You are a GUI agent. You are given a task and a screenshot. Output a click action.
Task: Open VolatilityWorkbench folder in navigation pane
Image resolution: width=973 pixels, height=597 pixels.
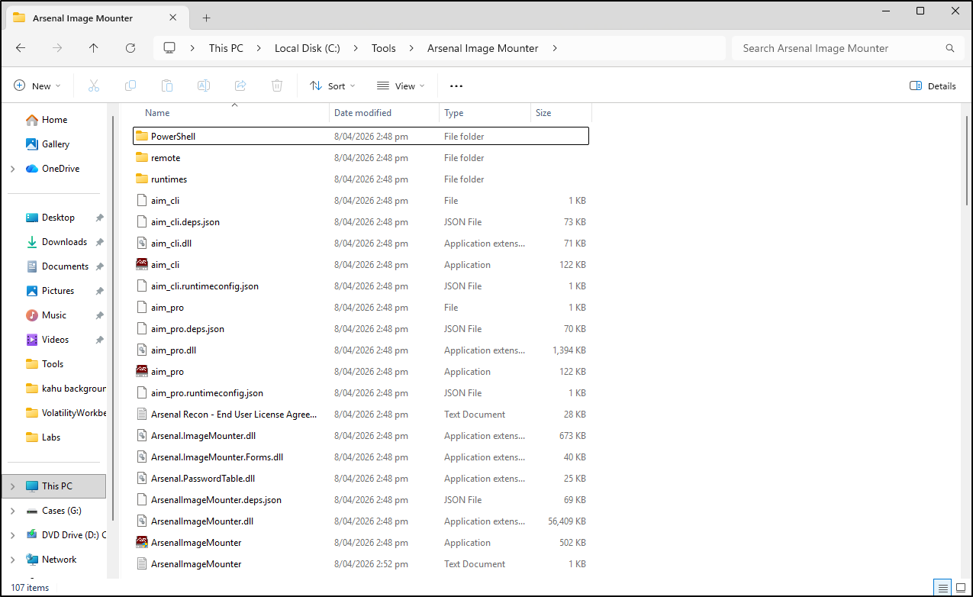tap(66, 413)
